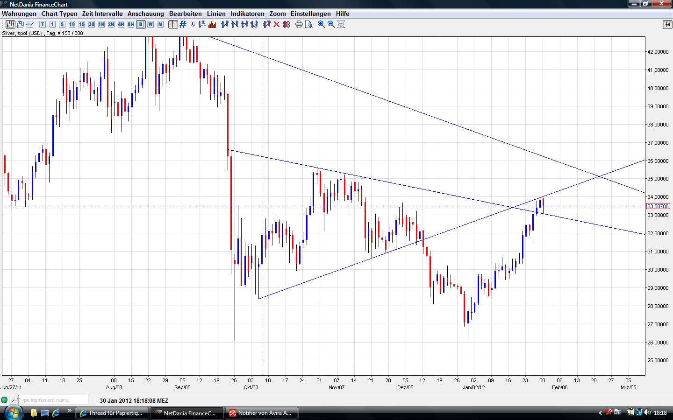Click the printer icon in the toolbar

point(299,24)
